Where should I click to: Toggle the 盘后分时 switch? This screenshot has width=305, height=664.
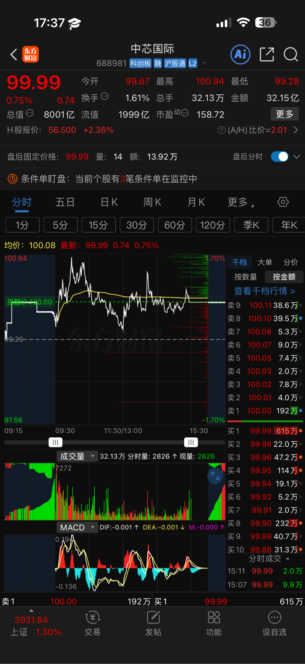[280, 156]
